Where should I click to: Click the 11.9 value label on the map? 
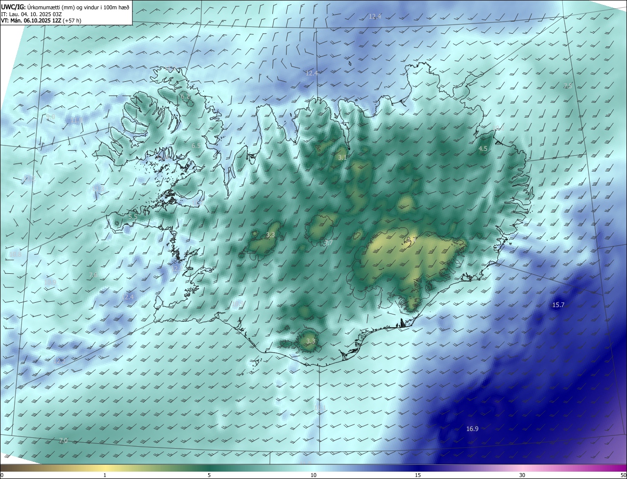(77, 120)
